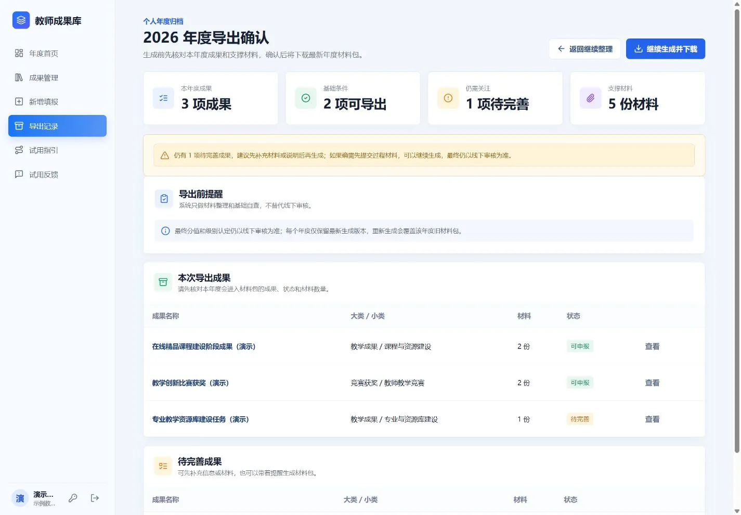This screenshot has height=515, width=741.
Task: Click the 5 份材料 summary value
Action: [633, 104]
